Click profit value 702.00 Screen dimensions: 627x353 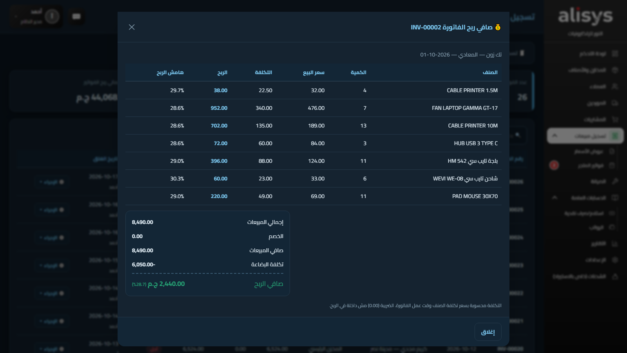click(x=219, y=126)
